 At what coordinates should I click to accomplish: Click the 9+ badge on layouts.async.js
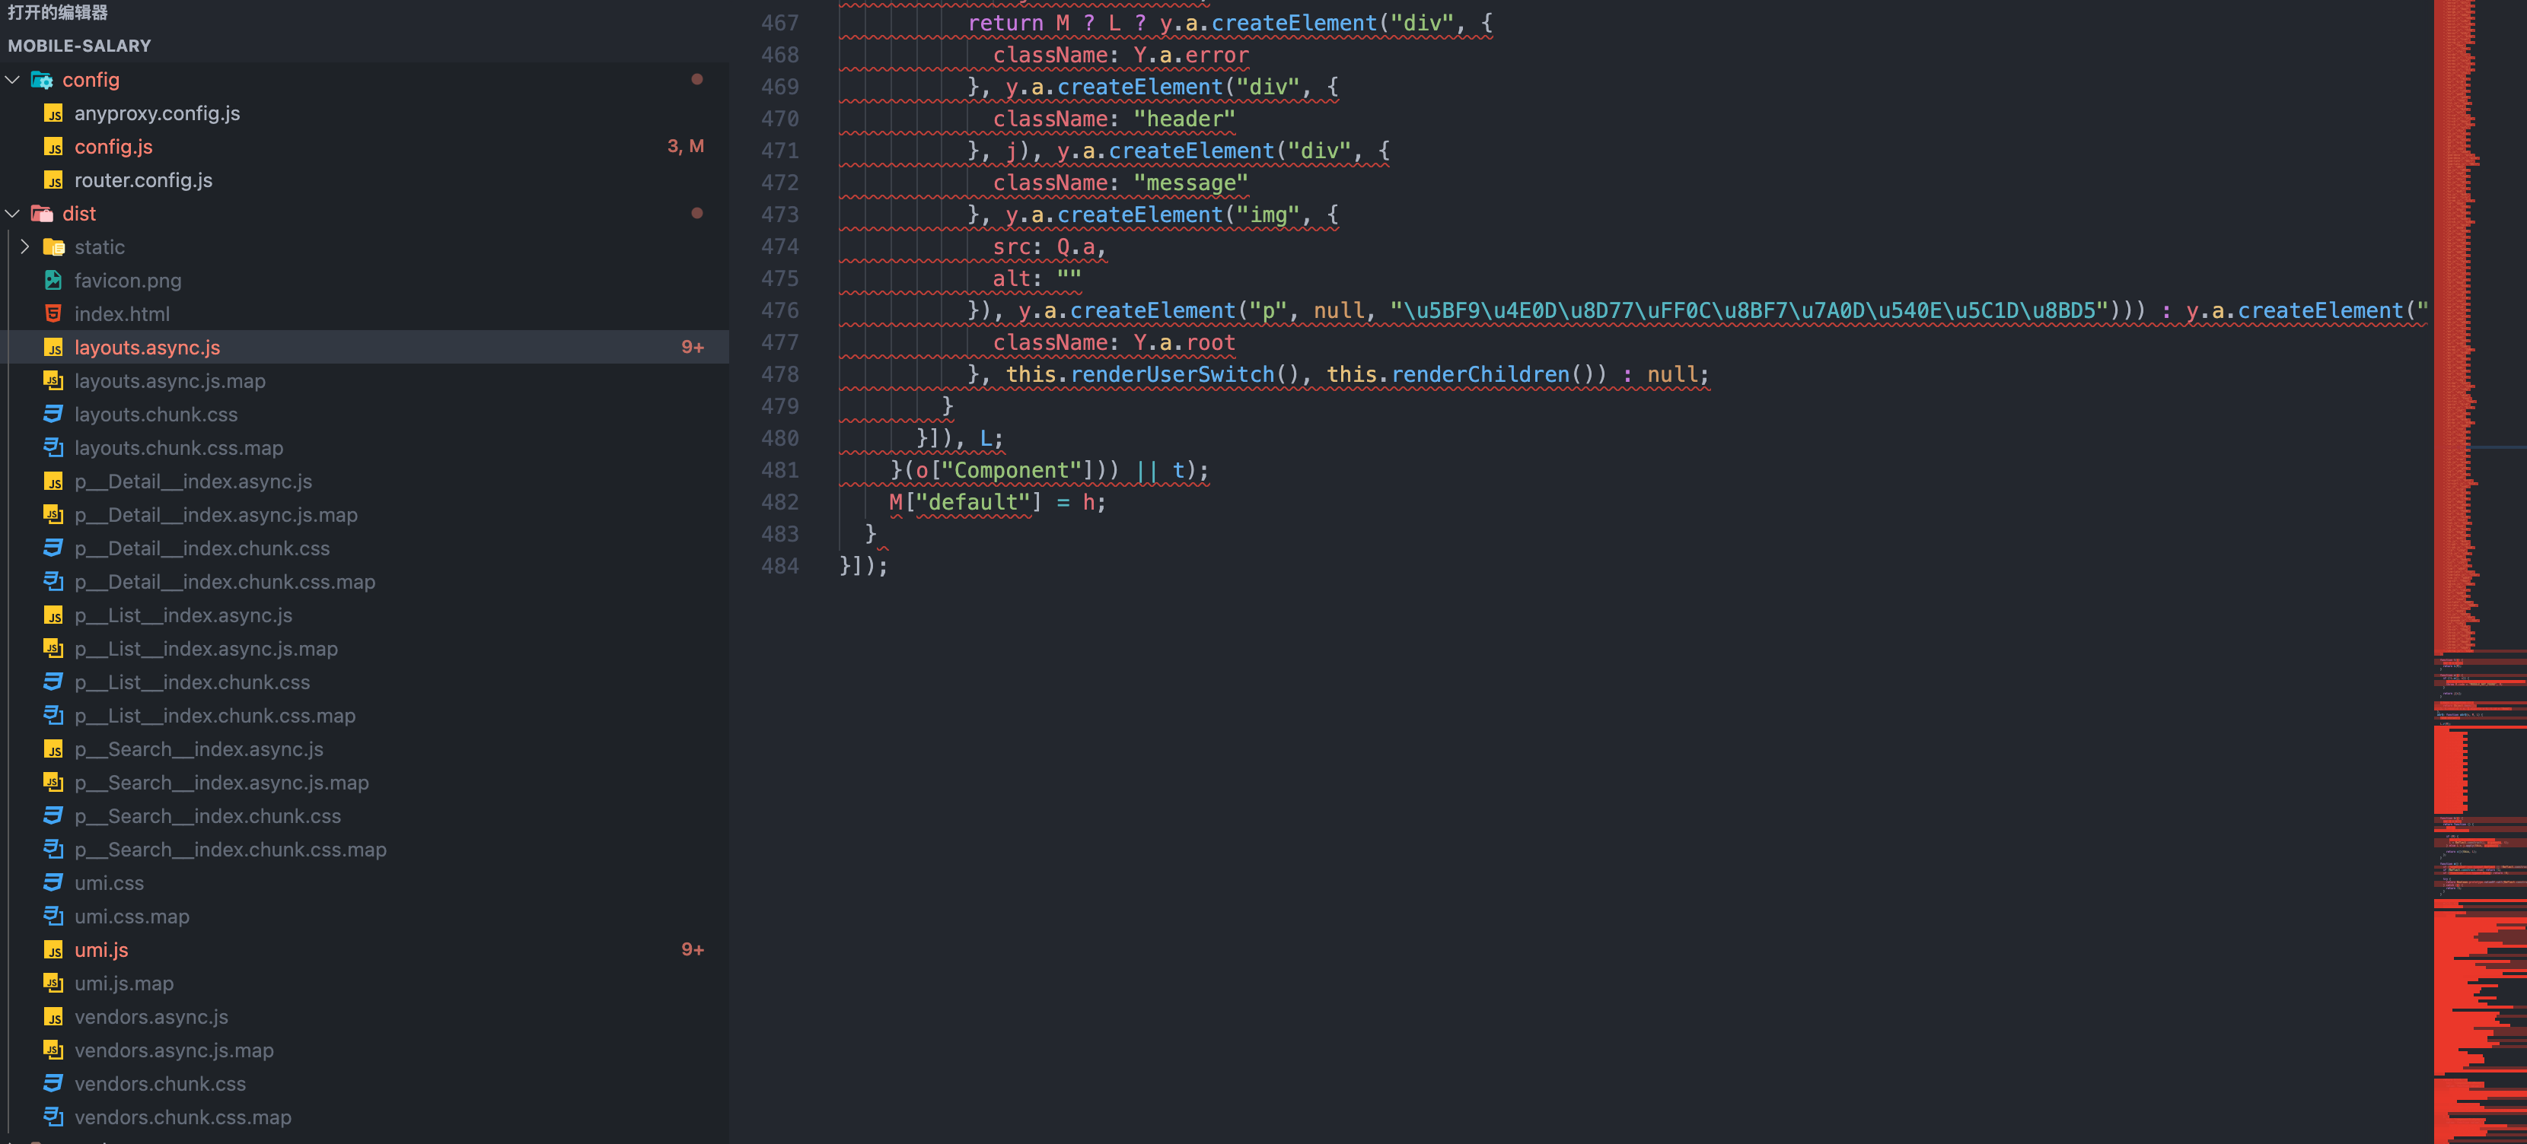click(693, 346)
